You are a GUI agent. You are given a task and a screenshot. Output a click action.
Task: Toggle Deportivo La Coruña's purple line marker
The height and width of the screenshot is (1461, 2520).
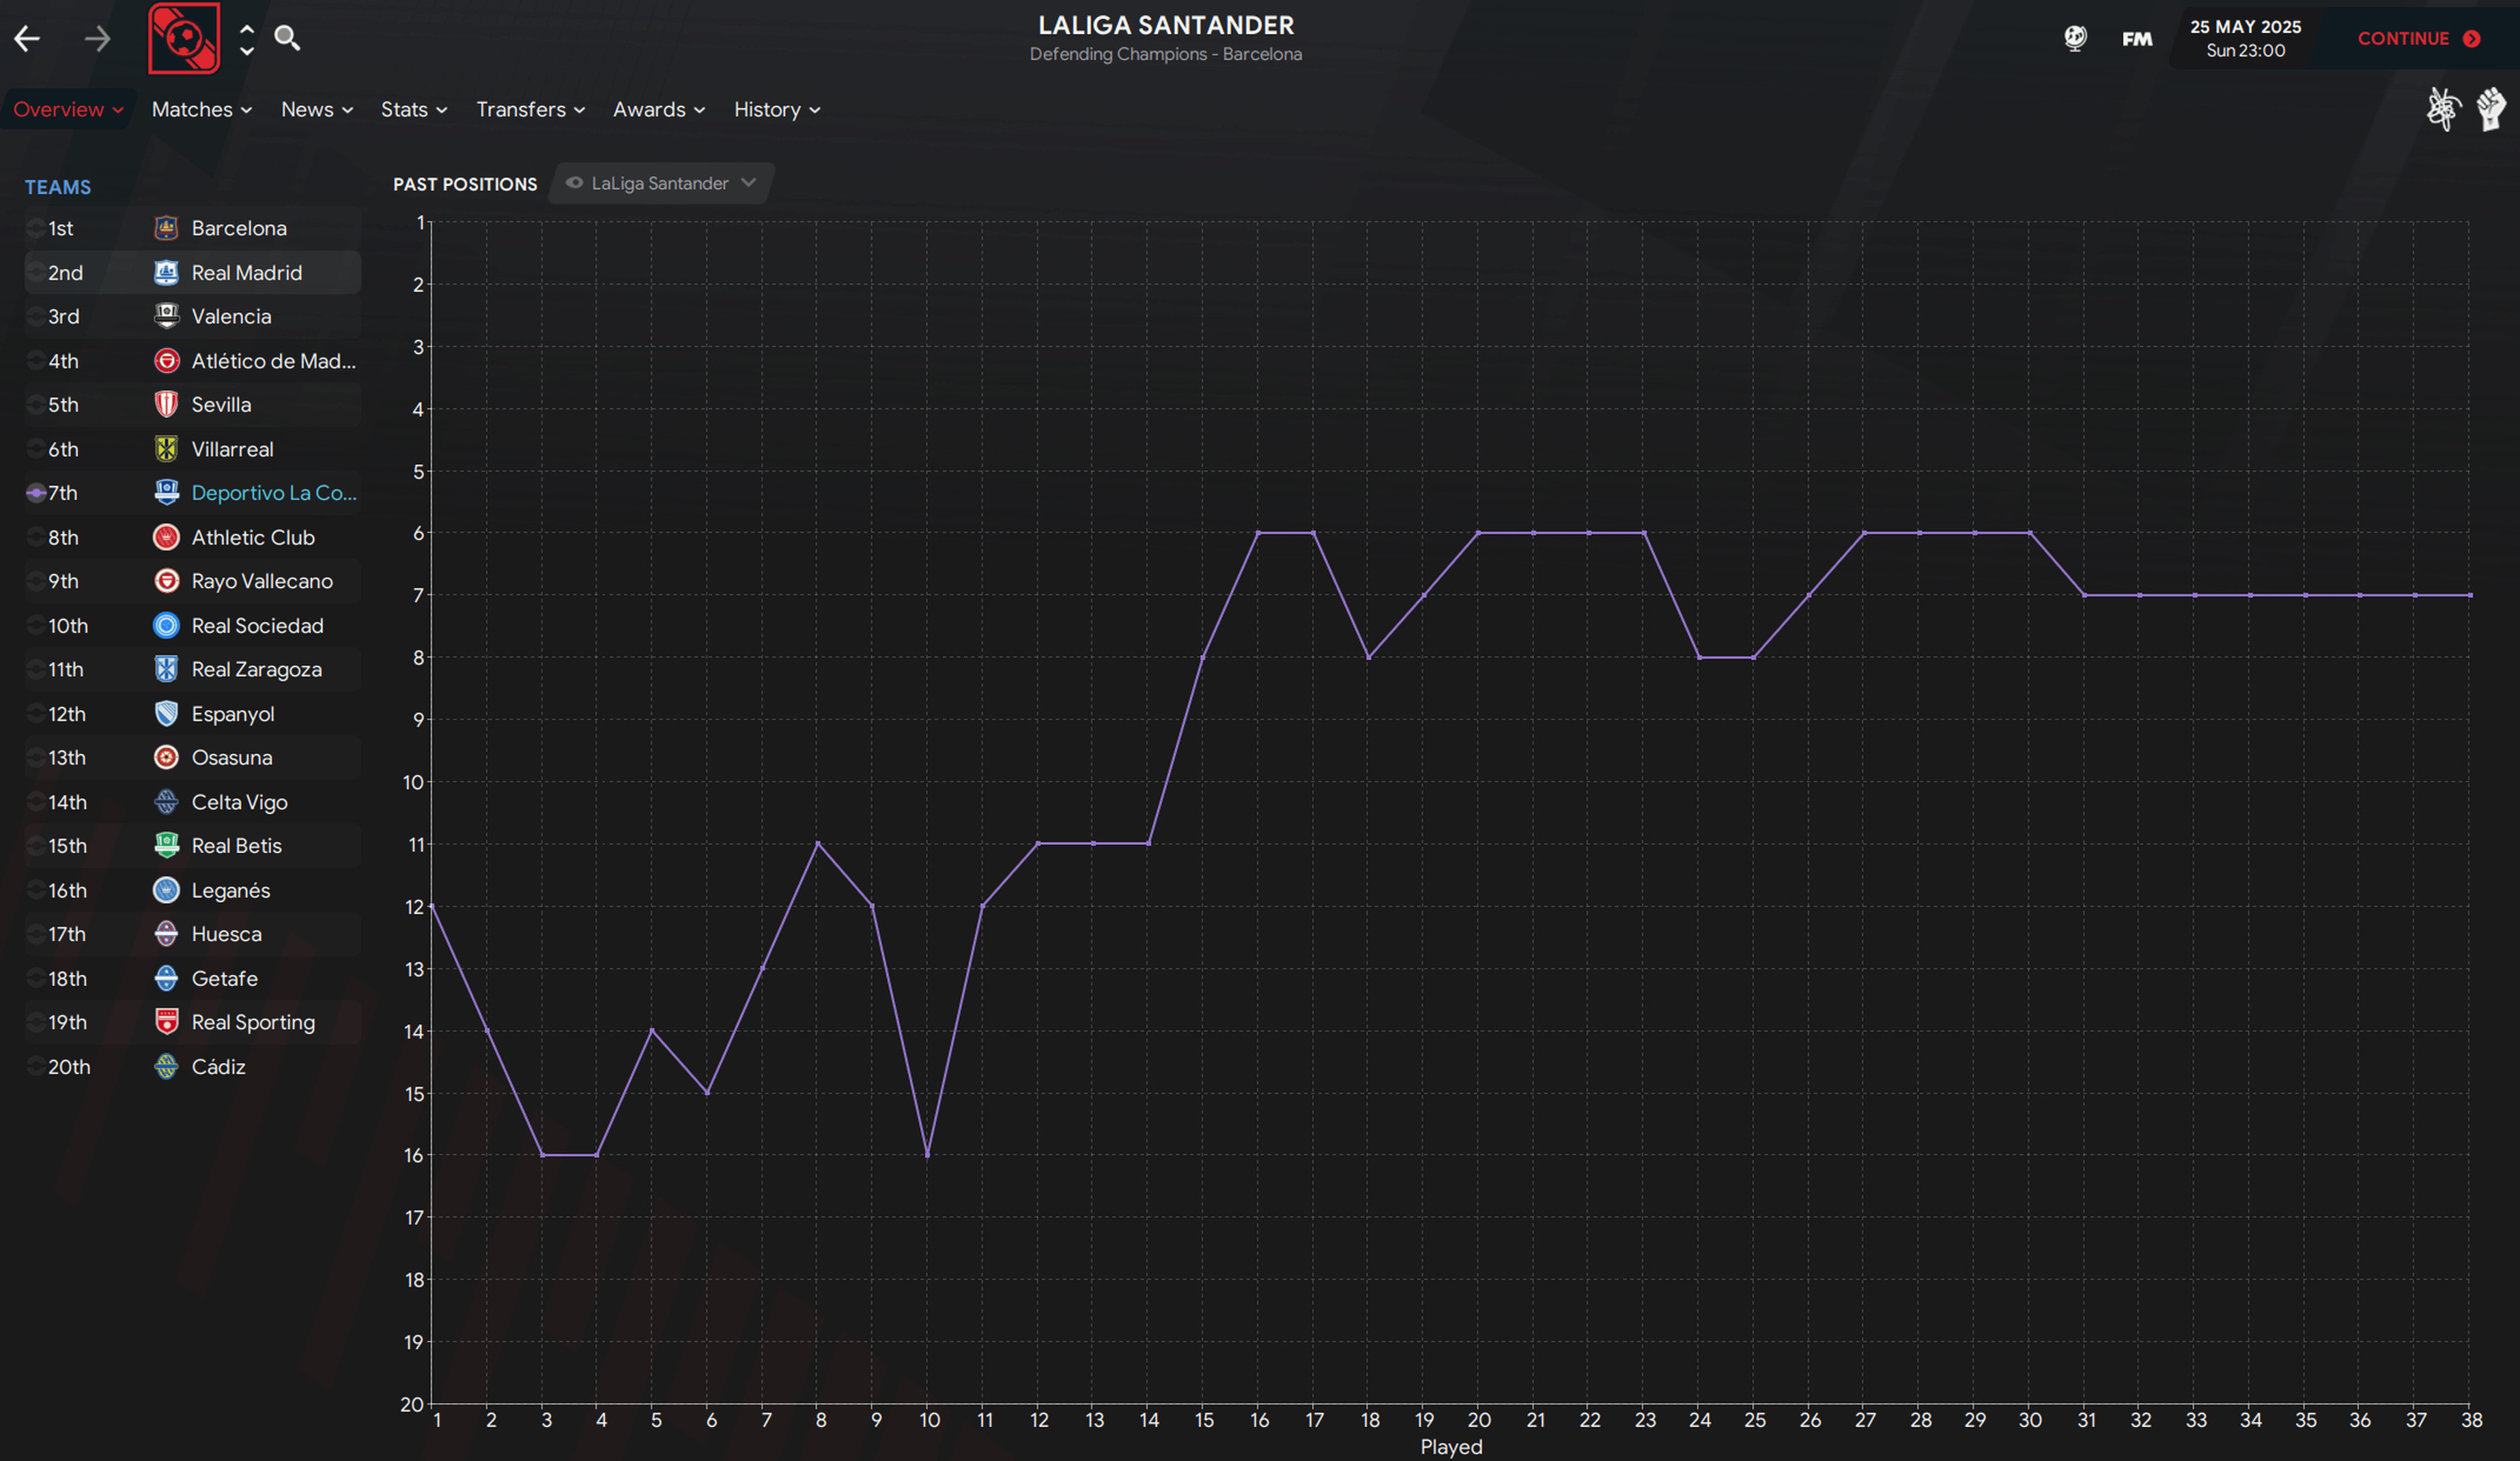pos(36,493)
